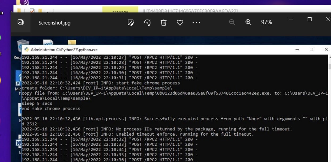Zoom out with the minus magnifier
The image size is (331, 162).
232,22
